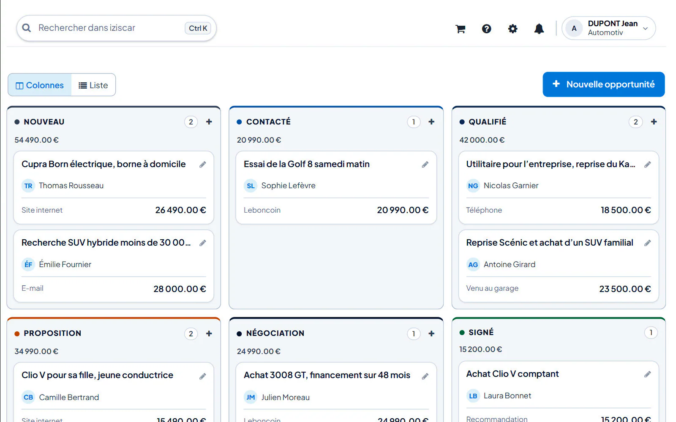The height and width of the screenshot is (422, 676).
Task: Create a Nouvelle opportunité
Action: [604, 84]
